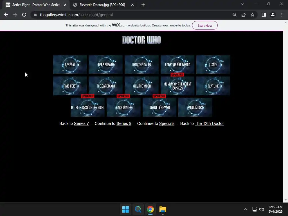Screen dimensions: 288x216
Task: Select the Series Eight Doctor Who tab
Action: coord(36,5)
